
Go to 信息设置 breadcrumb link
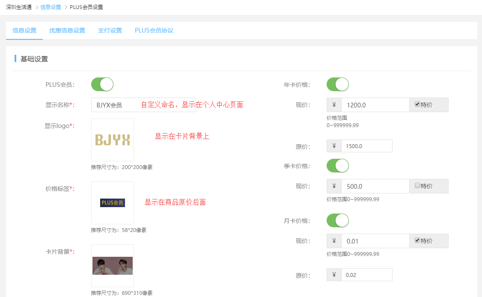click(x=51, y=7)
